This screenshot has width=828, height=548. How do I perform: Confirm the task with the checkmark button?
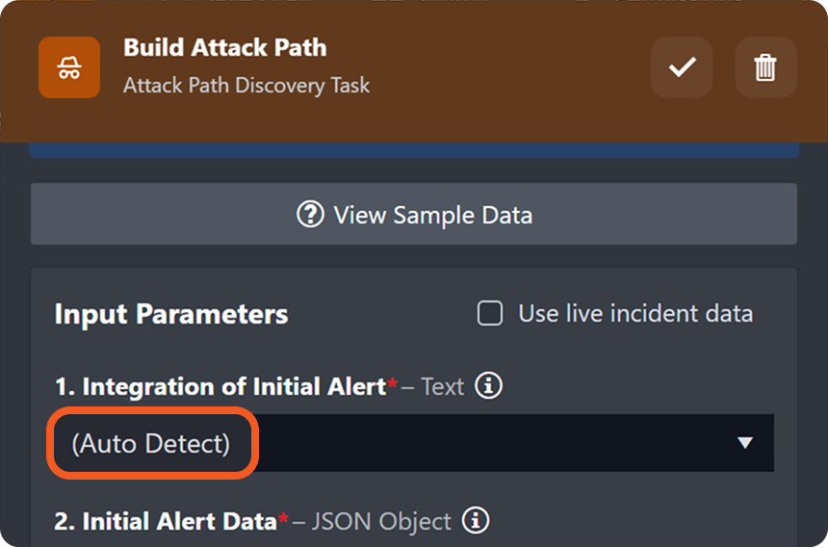(682, 67)
